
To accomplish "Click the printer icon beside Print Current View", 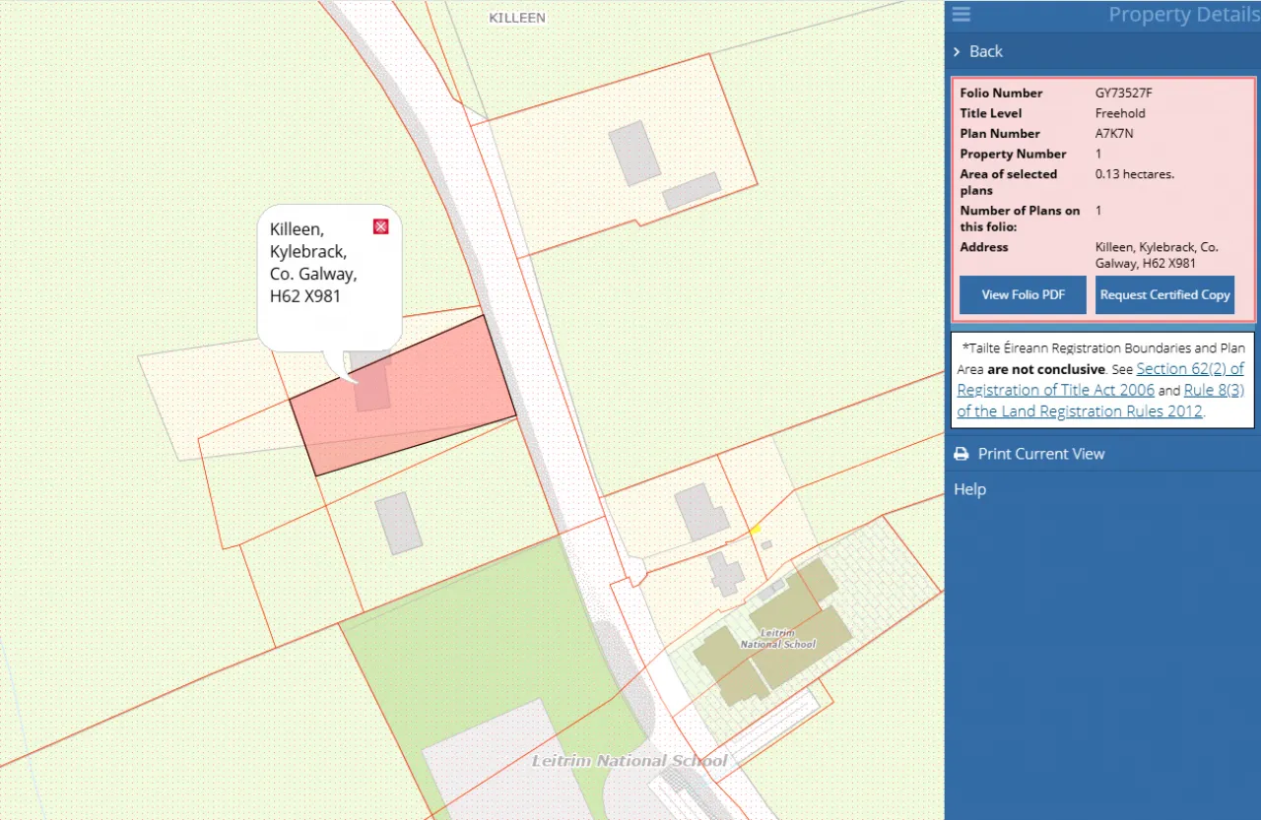I will (x=962, y=454).
